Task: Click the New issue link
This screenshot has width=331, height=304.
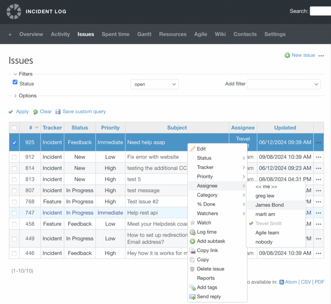Action: [303, 55]
